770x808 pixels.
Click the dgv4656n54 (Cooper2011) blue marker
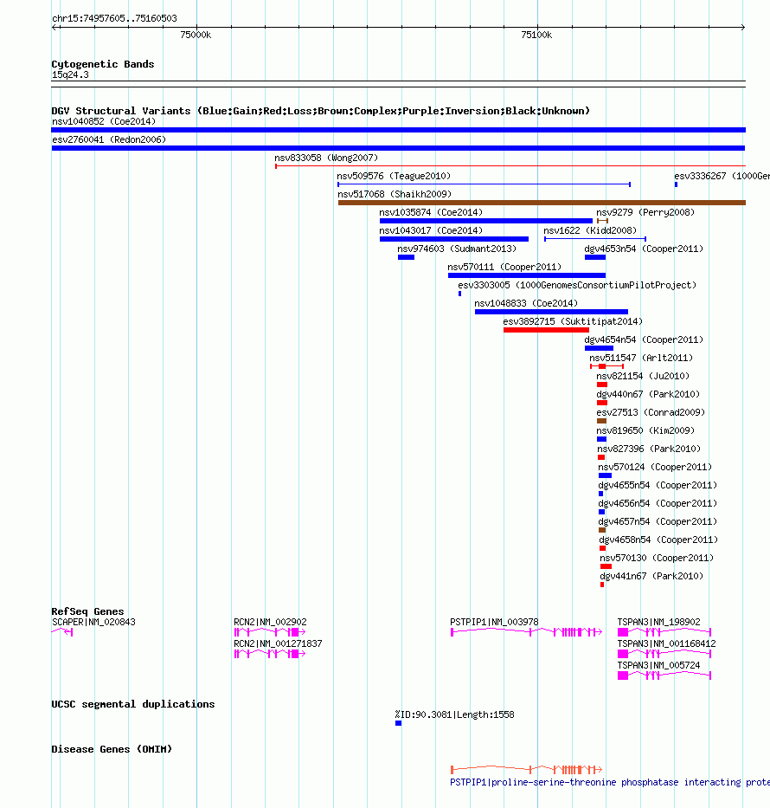601,512
